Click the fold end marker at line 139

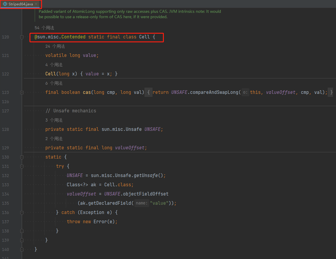(22, 240)
